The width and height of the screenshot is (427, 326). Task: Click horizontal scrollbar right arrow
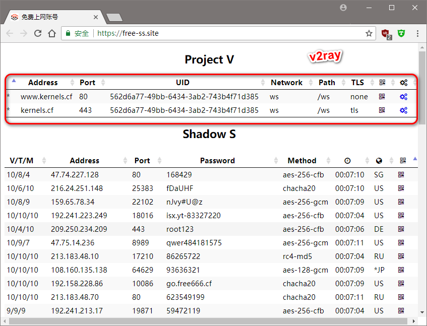click(414, 321)
